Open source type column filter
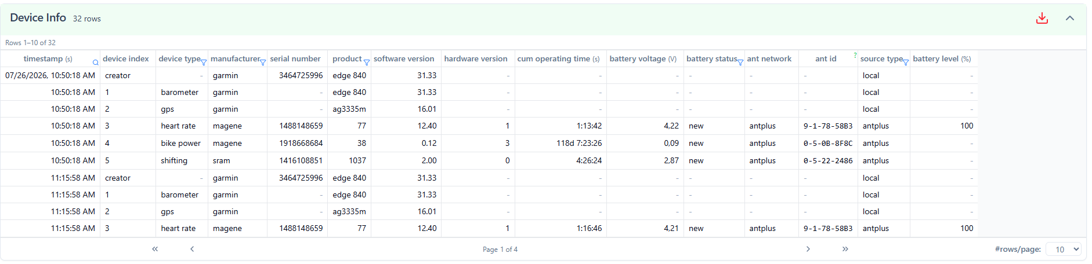The width and height of the screenshot is (1092, 264). pyautogui.click(x=906, y=63)
